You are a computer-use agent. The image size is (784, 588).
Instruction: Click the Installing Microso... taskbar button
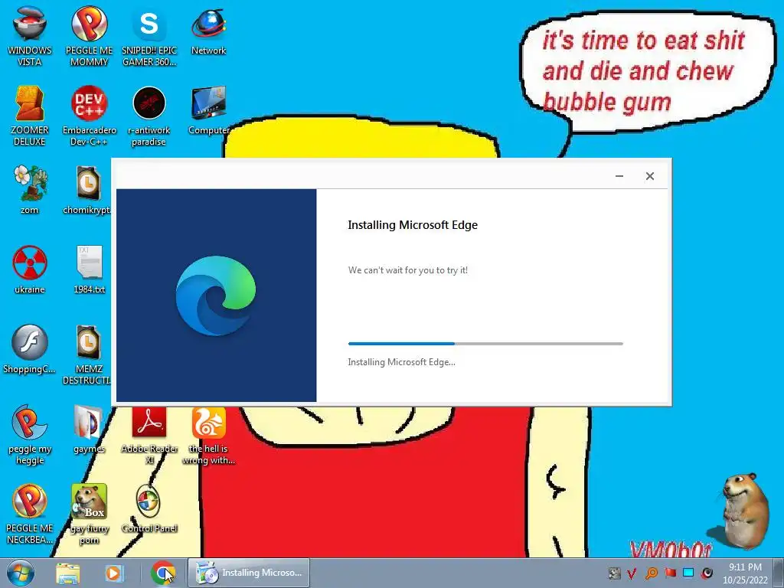[x=249, y=573]
